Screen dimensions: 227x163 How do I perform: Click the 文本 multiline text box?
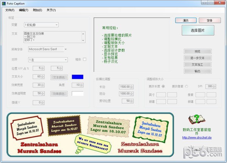coord(54,37)
